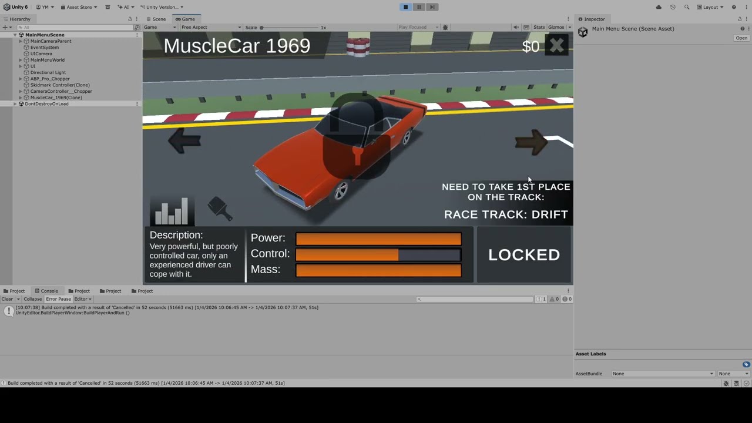Open Unity Cloud services icon
Image resolution: width=752 pixels, height=423 pixels.
click(659, 7)
